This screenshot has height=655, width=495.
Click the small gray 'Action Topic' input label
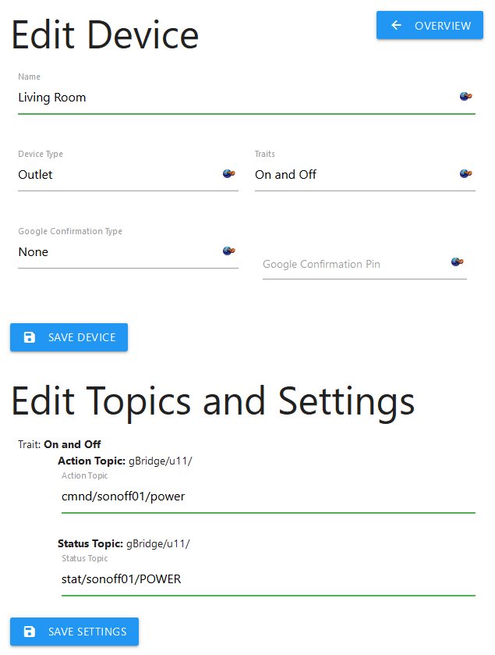point(85,475)
